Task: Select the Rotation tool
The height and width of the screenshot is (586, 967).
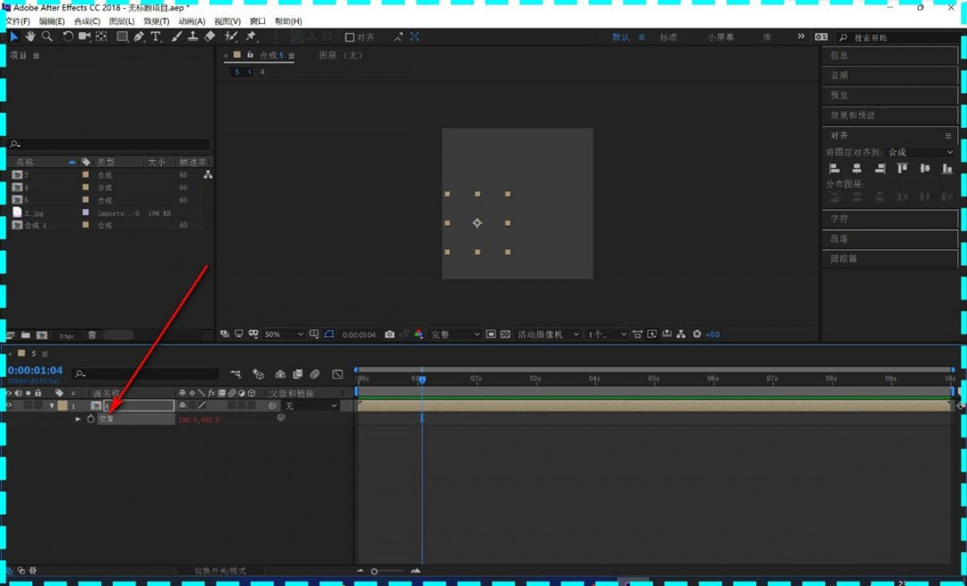Action: [68, 37]
